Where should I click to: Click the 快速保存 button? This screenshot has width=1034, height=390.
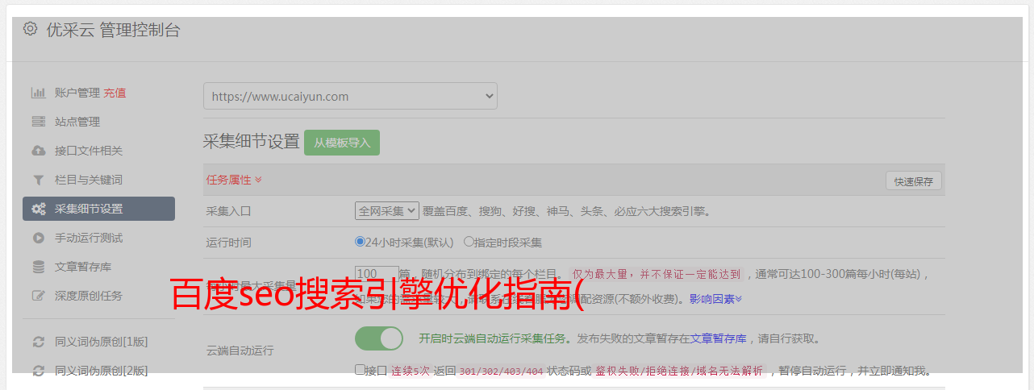point(913,181)
